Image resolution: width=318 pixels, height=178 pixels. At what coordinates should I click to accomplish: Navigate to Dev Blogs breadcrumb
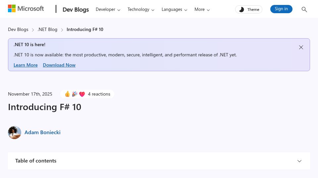(18, 29)
